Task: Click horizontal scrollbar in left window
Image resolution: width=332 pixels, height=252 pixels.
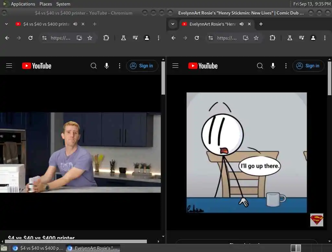Action: click(x=76, y=241)
